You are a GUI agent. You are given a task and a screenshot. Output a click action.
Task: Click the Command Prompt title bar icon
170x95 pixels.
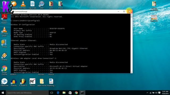pyautogui.click(x=13, y=12)
